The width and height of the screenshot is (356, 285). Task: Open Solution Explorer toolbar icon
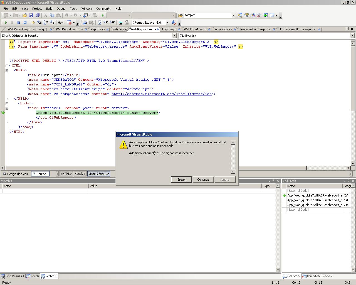[x=240, y=15]
